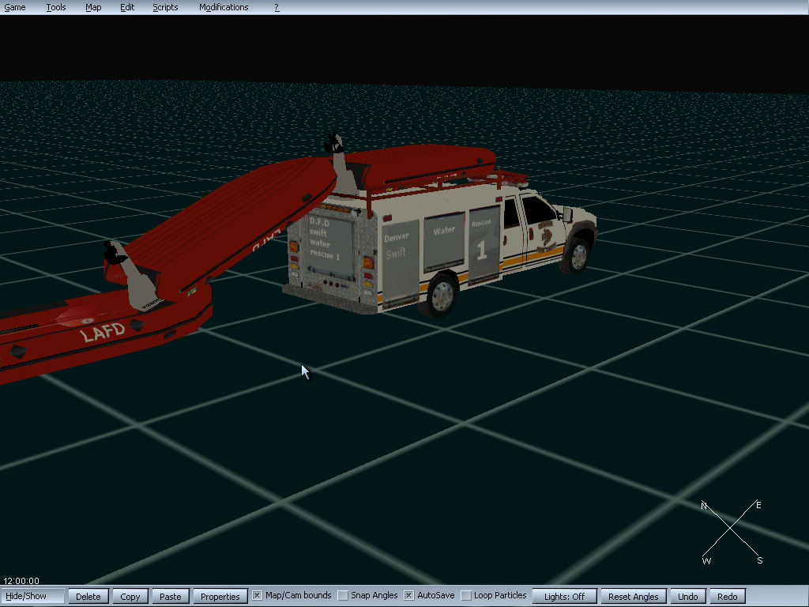Click the Copy button
The width and height of the screenshot is (809, 607).
130,596
